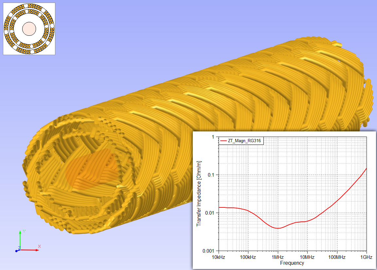
Task: Click the blue Z axis origin dot
Action: pyautogui.click(x=16, y=251)
